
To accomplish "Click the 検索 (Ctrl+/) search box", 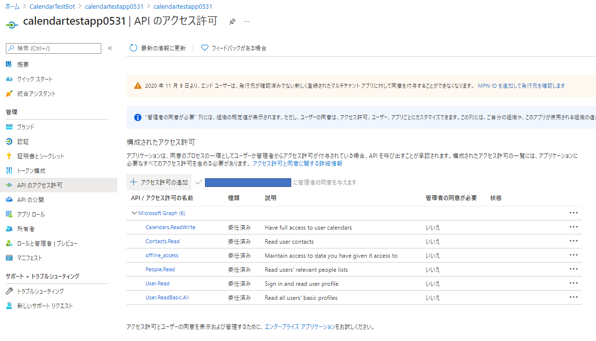I will point(53,48).
